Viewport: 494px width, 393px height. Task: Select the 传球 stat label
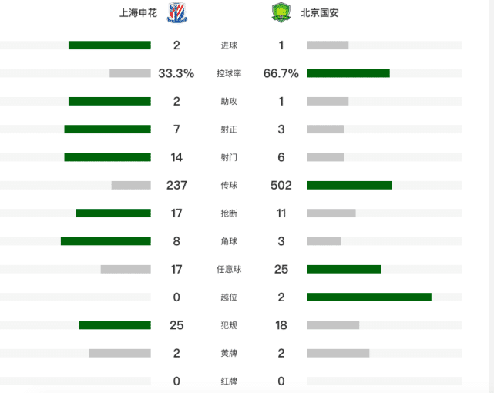(229, 185)
